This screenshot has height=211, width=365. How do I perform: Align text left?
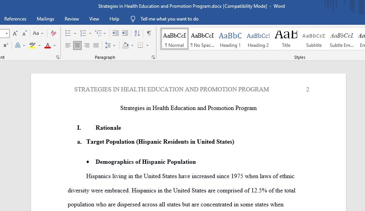[68, 45]
